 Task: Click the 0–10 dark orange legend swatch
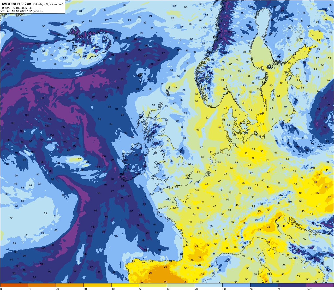[x=14, y=285]
